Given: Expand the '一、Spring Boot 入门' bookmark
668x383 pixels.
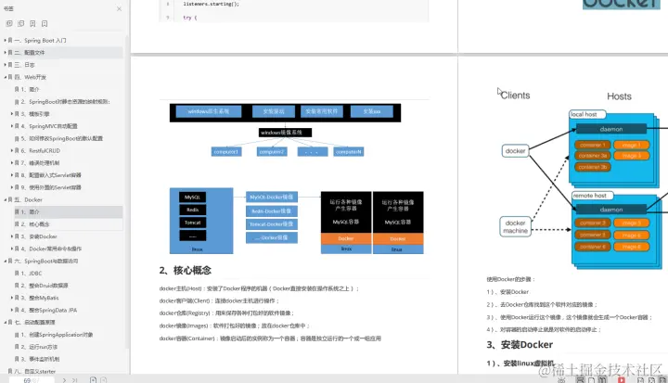Looking at the screenshot, I should (x=5, y=40).
